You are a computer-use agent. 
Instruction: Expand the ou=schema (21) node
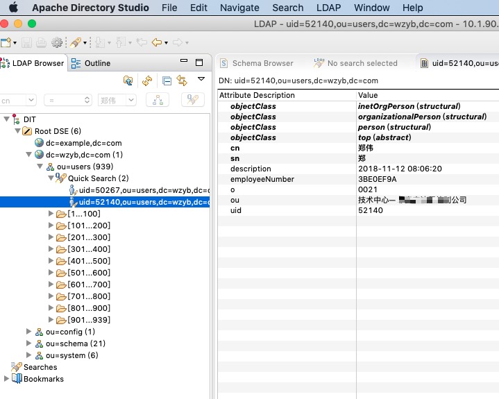[x=28, y=343]
